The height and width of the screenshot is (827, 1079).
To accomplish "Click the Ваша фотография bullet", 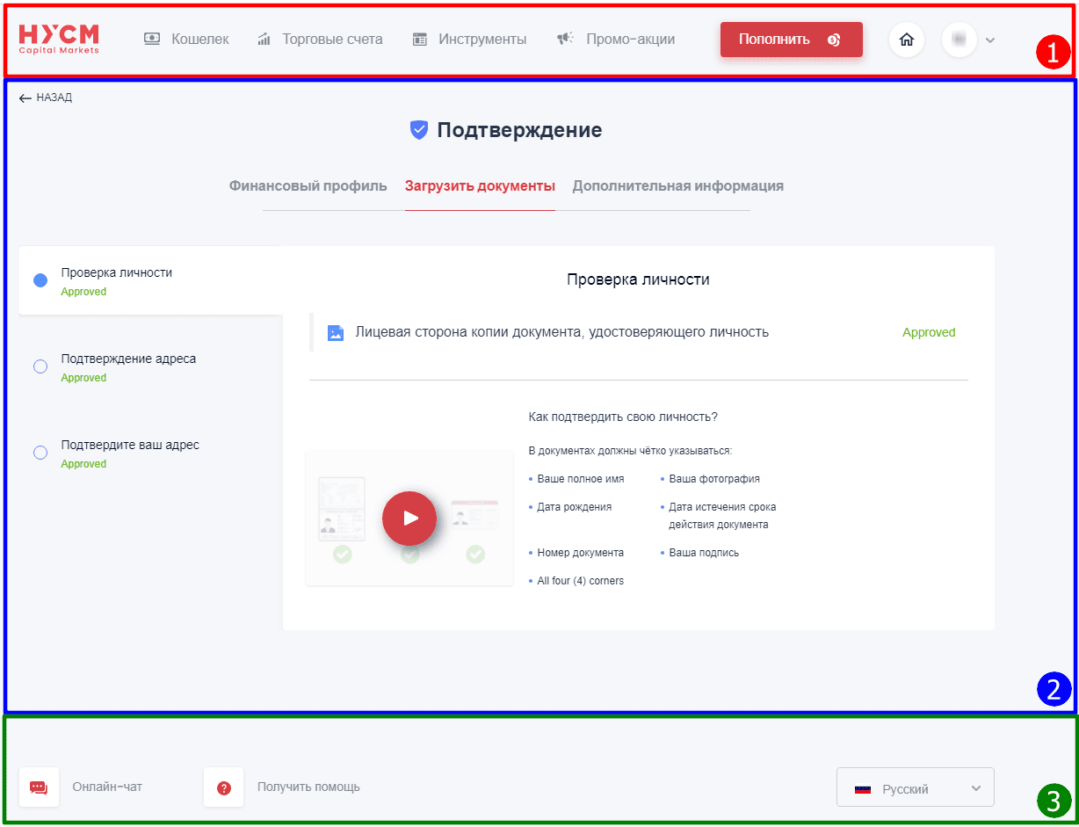I will 714,479.
